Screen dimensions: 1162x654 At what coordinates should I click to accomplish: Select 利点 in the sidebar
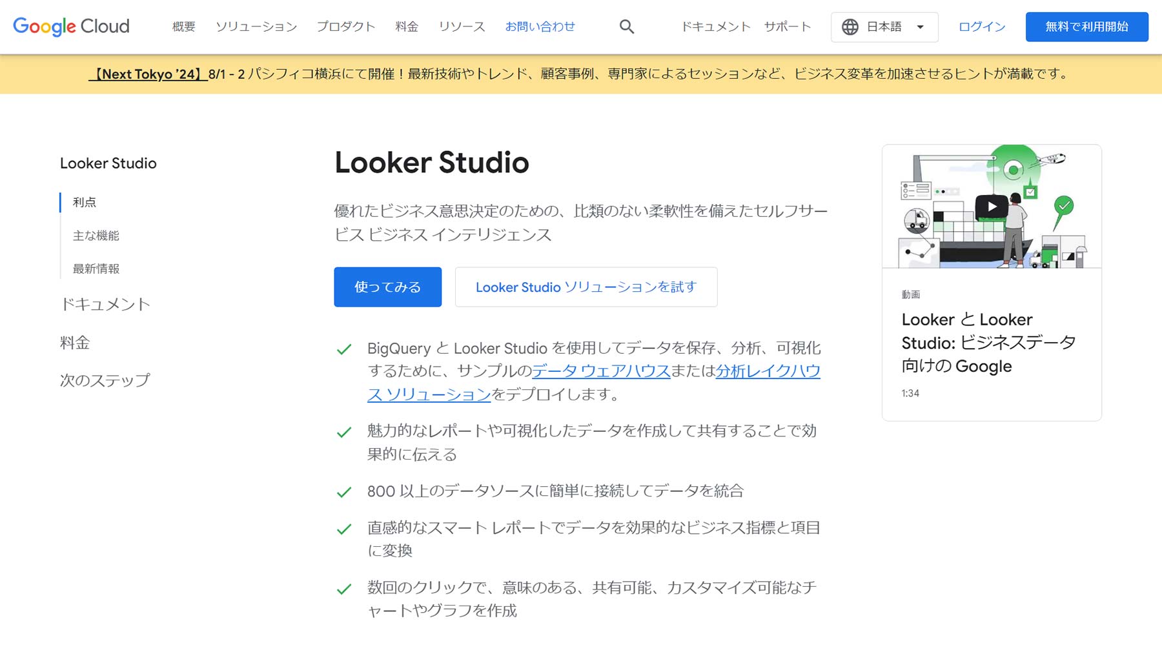tap(85, 202)
